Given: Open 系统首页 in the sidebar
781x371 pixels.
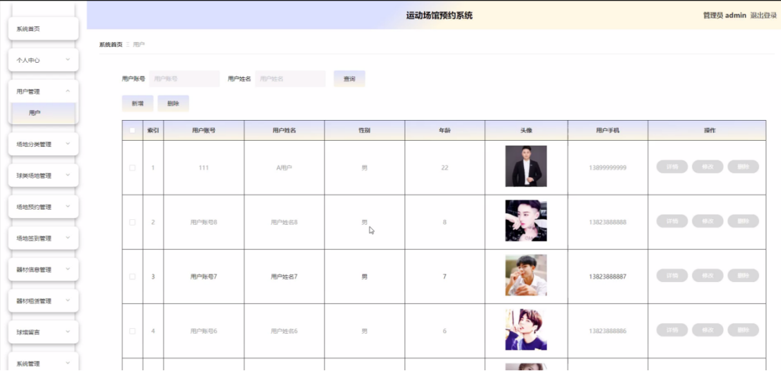Looking at the screenshot, I should 44,29.
